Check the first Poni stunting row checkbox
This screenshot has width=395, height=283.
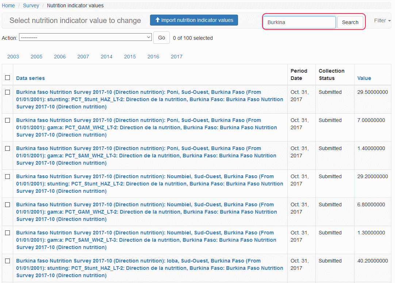click(x=8, y=92)
